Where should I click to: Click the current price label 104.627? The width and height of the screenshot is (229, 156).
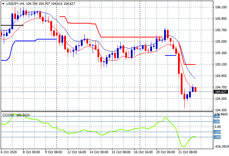221,92
